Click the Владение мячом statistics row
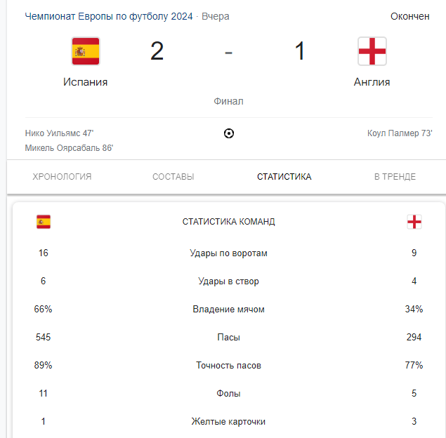The height and width of the screenshot is (438, 446). [229, 309]
